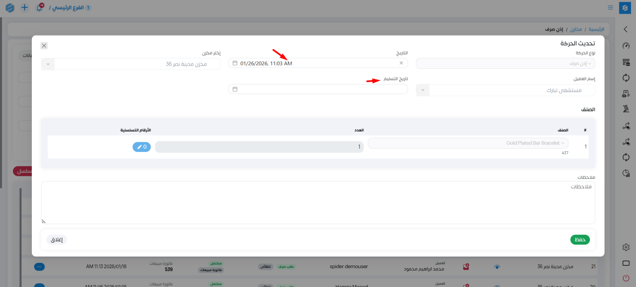Click the plus icon to add new
Screen dimensions: 636x287
24,8
